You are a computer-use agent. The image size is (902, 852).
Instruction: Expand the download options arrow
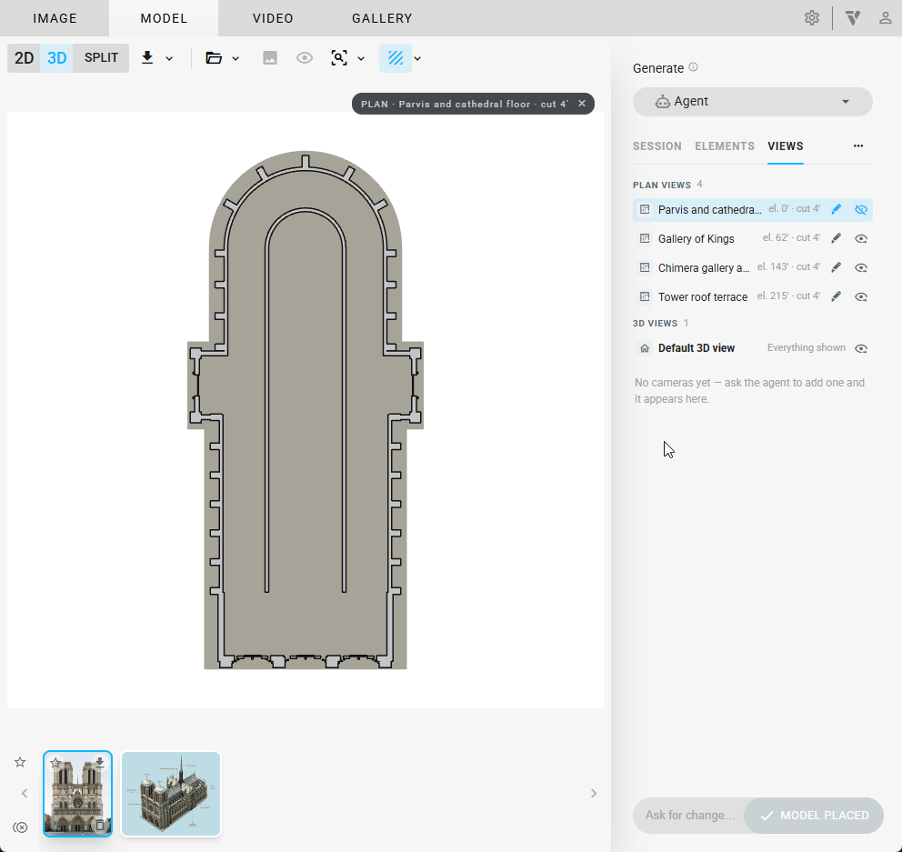coord(169,58)
